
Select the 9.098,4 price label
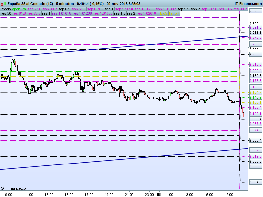pos(255,119)
